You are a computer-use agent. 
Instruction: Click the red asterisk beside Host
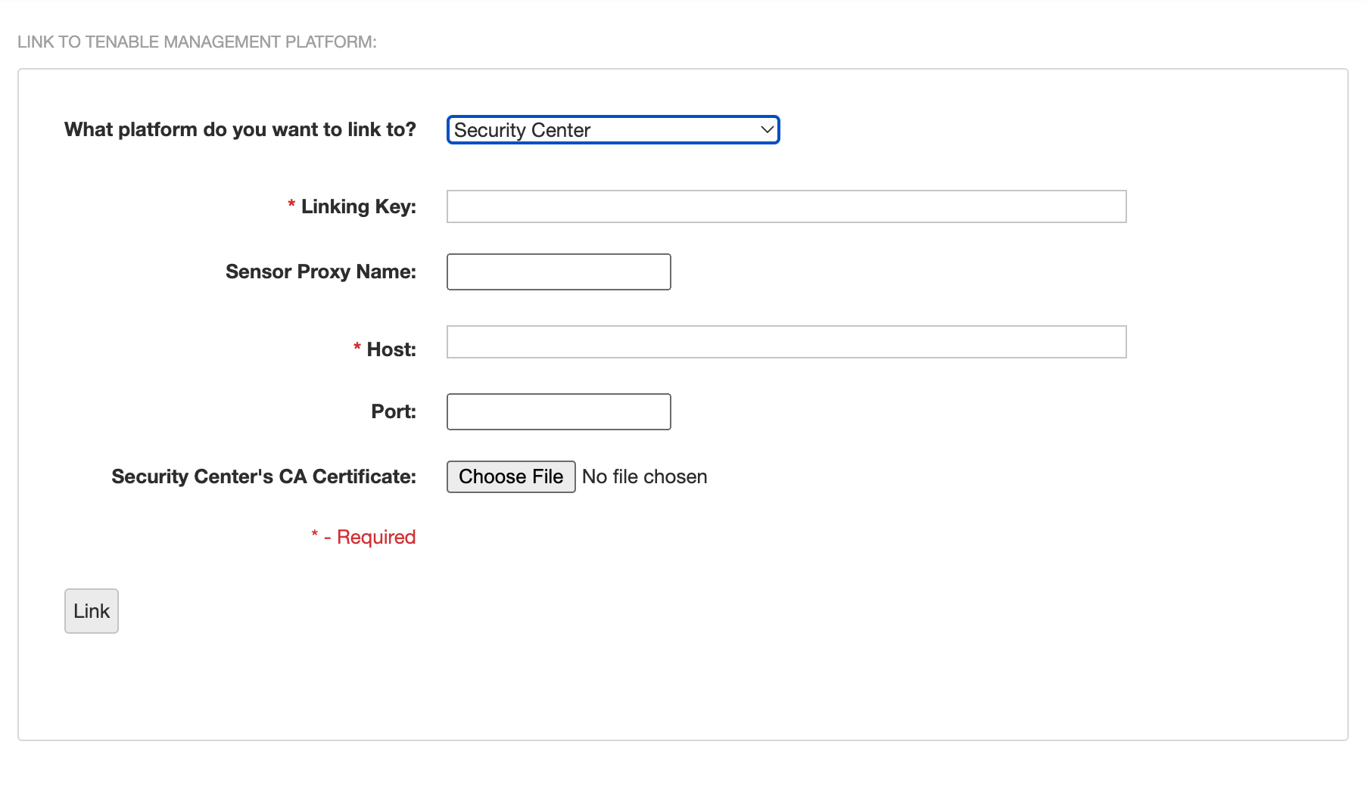[357, 347]
